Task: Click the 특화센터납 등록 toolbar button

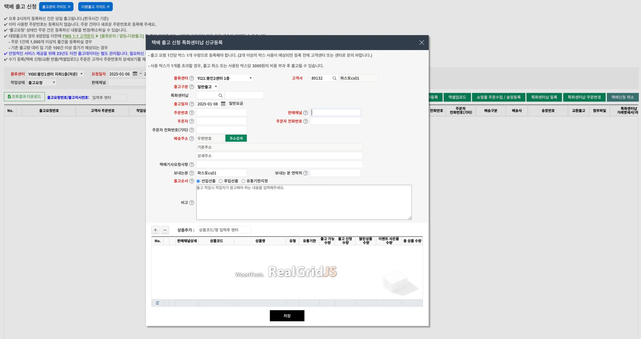Action: tap(544, 97)
